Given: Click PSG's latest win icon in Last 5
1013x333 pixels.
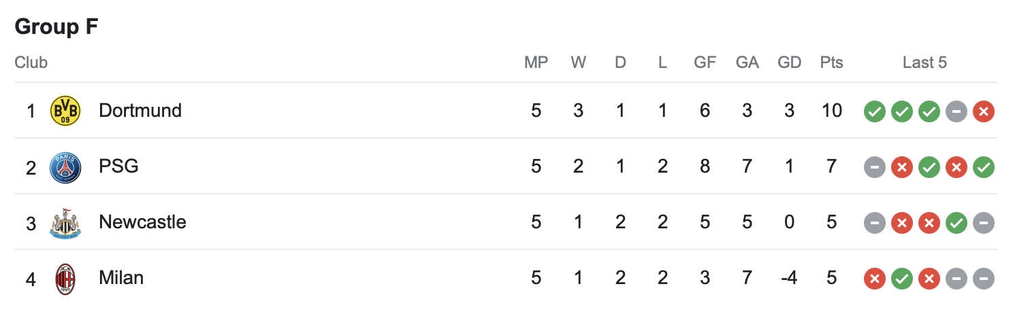Looking at the screenshot, I should (984, 166).
